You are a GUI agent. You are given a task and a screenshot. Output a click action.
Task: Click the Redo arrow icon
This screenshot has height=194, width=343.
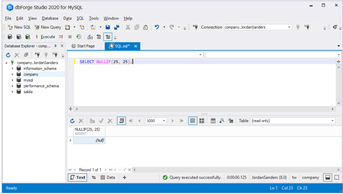[x=172, y=27]
